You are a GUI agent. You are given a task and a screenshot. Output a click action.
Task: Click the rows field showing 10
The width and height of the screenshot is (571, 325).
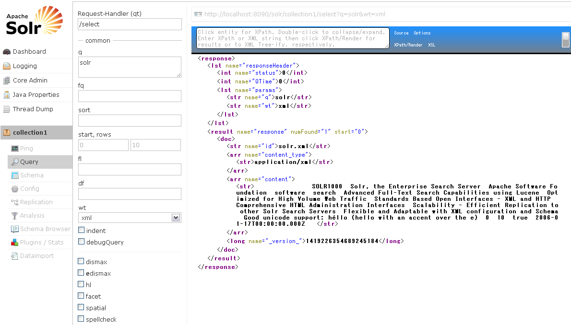156,145
